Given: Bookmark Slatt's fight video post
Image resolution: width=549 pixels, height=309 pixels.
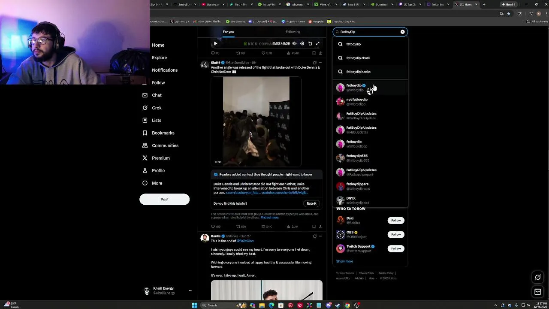Looking at the screenshot, I should 314,227.
